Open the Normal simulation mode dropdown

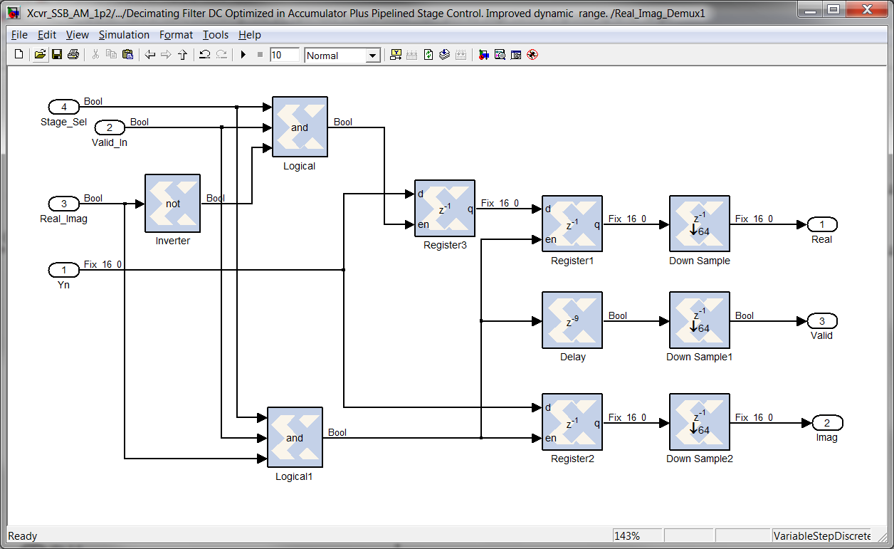pyautogui.click(x=343, y=56)
